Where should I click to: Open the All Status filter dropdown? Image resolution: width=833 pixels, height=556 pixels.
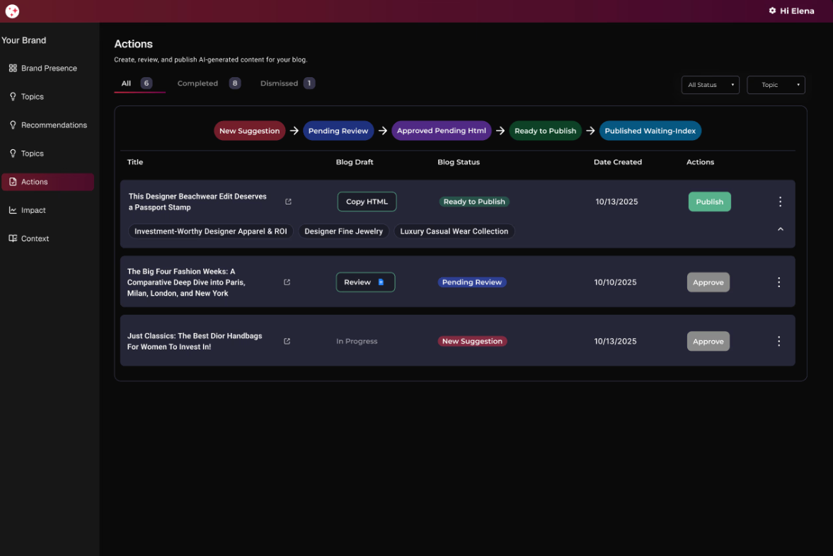tap(710, 85)
